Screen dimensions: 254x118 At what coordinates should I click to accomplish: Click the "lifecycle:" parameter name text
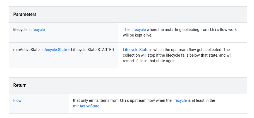click(21, 30)
